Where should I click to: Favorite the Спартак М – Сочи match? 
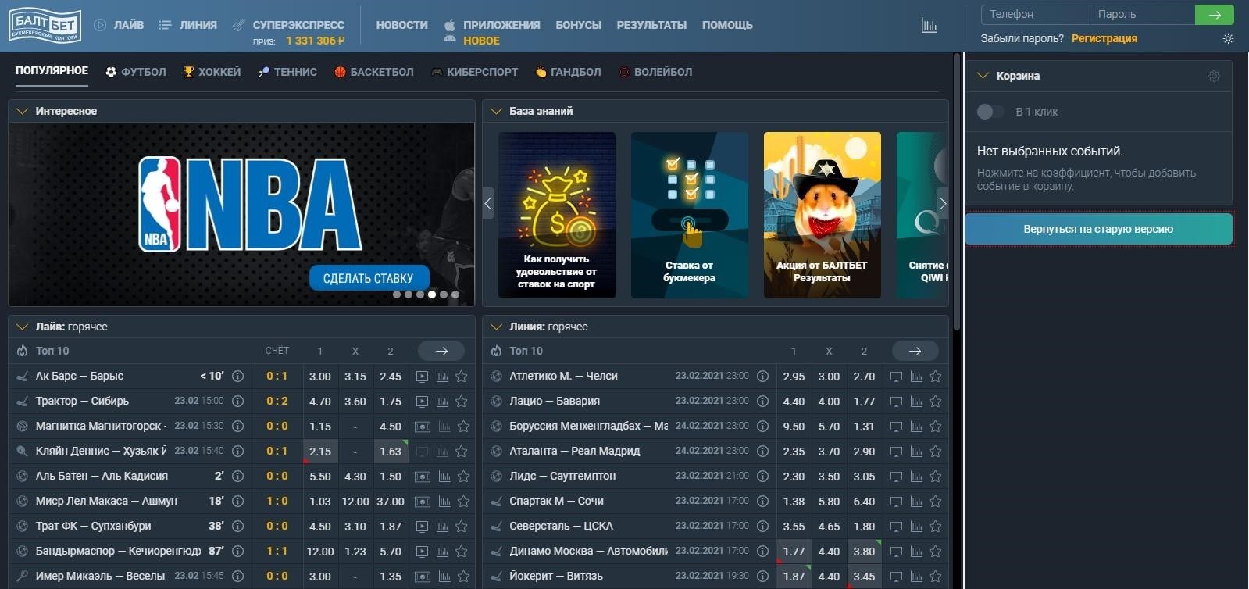[x=935, y=502]
